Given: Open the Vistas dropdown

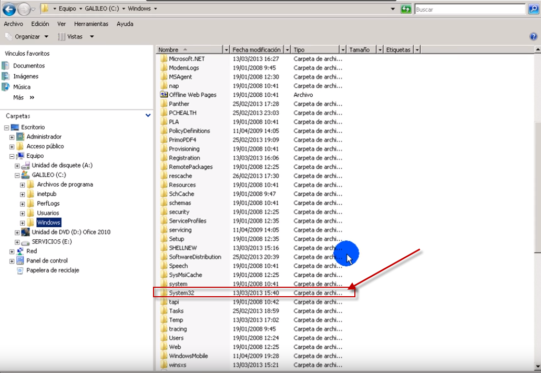Looking at the screenshot, I should click(76, 37).
